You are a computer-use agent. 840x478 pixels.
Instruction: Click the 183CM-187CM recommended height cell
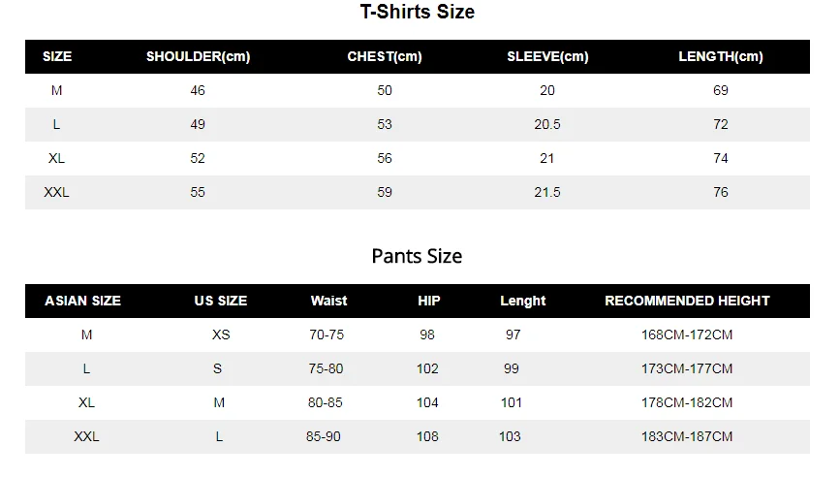coord(687,436)
